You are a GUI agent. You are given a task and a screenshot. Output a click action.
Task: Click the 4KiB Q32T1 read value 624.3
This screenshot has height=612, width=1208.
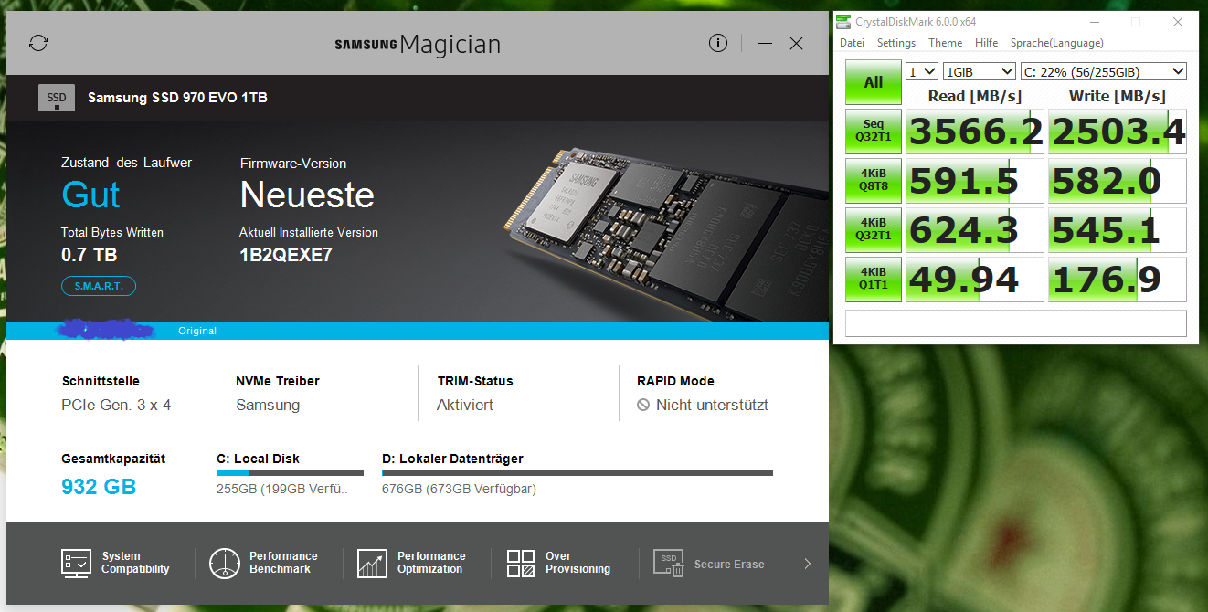(974, 230)
